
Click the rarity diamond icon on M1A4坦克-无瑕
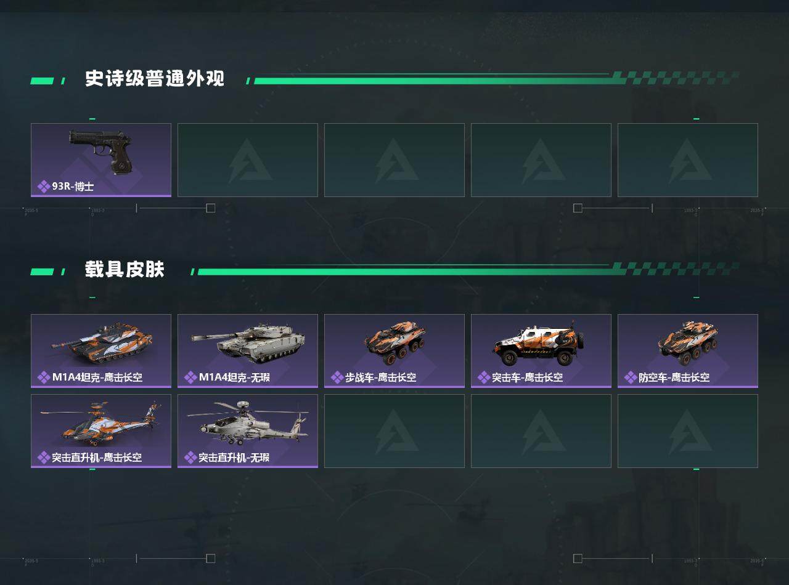[x=190, y=377]
